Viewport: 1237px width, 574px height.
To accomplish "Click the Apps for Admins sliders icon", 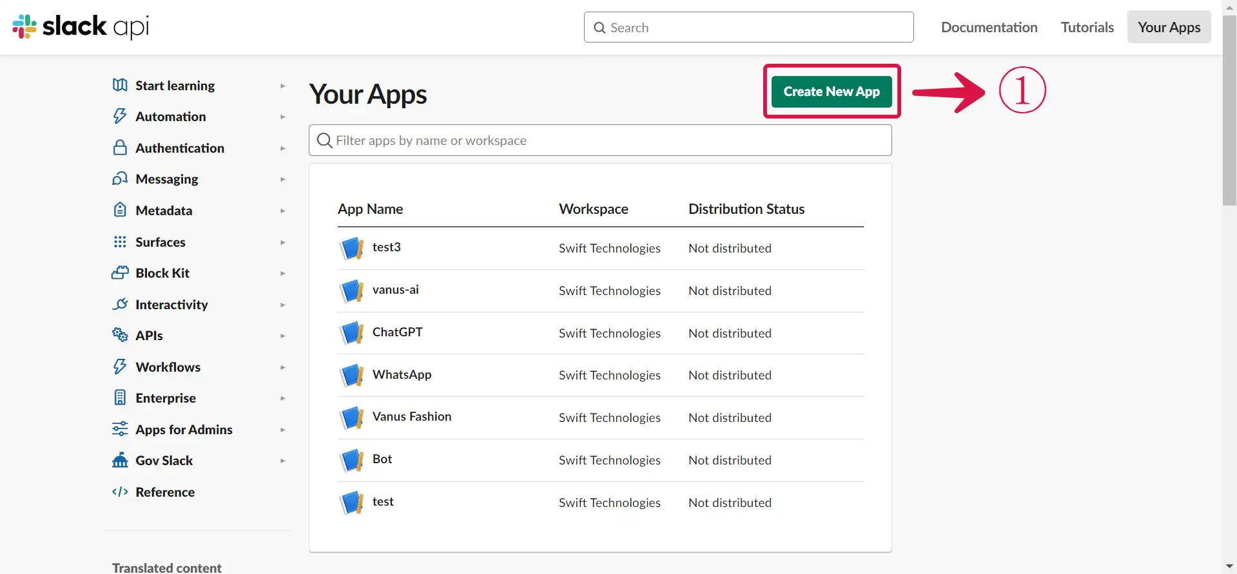I will pos(120,429).
